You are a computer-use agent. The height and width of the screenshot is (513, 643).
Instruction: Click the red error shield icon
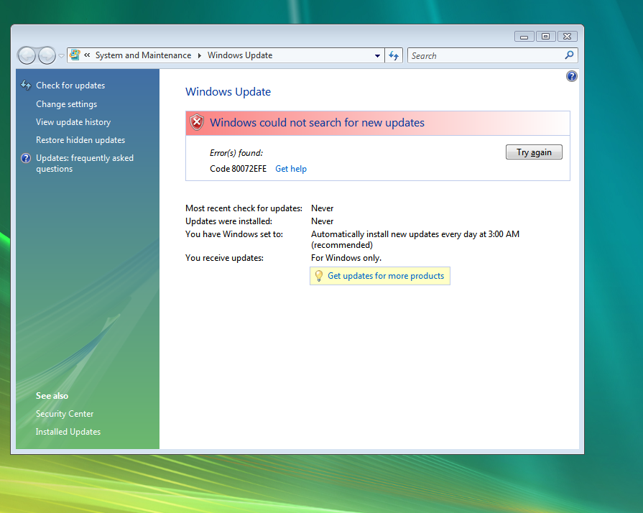197,123
